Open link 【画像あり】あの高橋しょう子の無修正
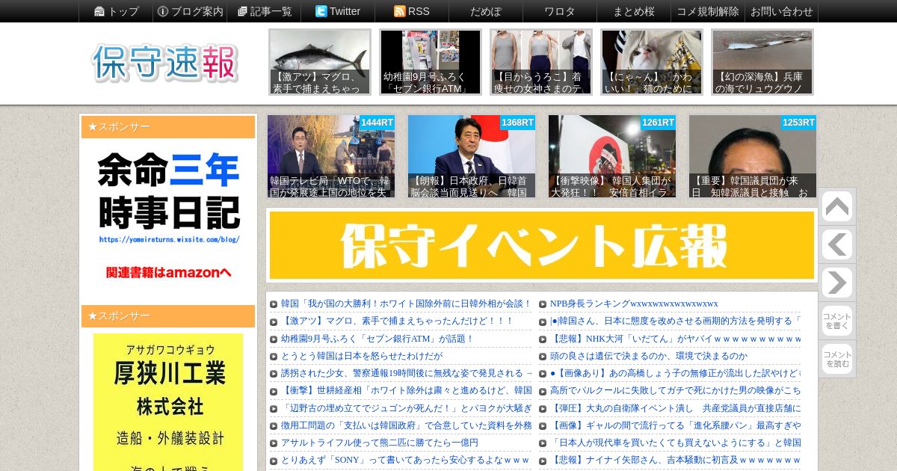This screenshot has width=897, height=471. coord(675,373)
